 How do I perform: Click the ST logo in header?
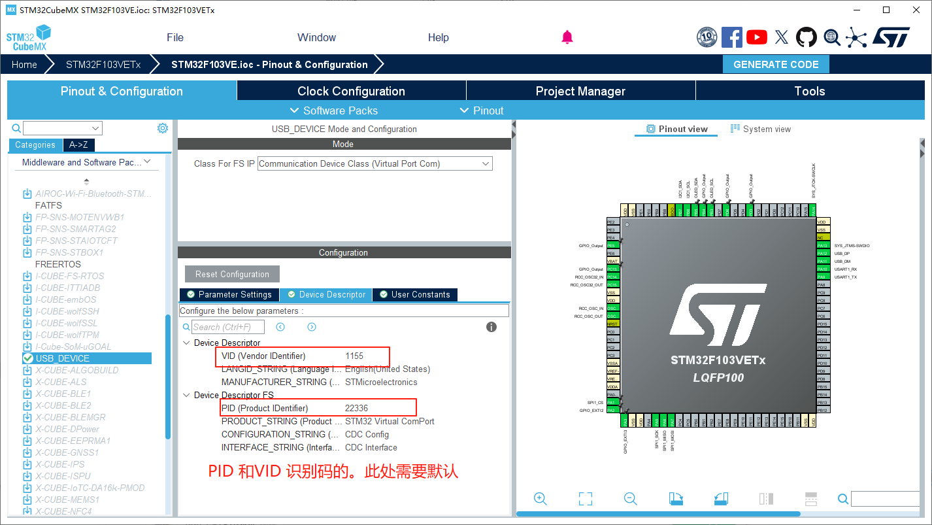[x=891, y=37]
